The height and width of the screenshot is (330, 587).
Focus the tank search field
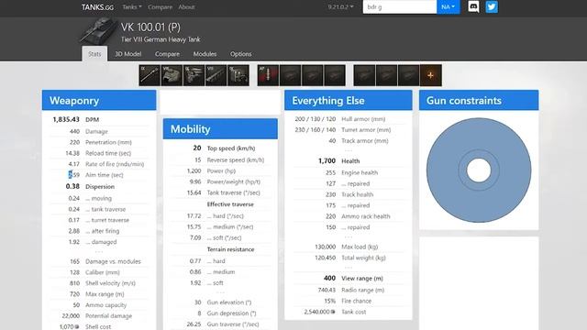pyautogui.click(x=400, y=6)
